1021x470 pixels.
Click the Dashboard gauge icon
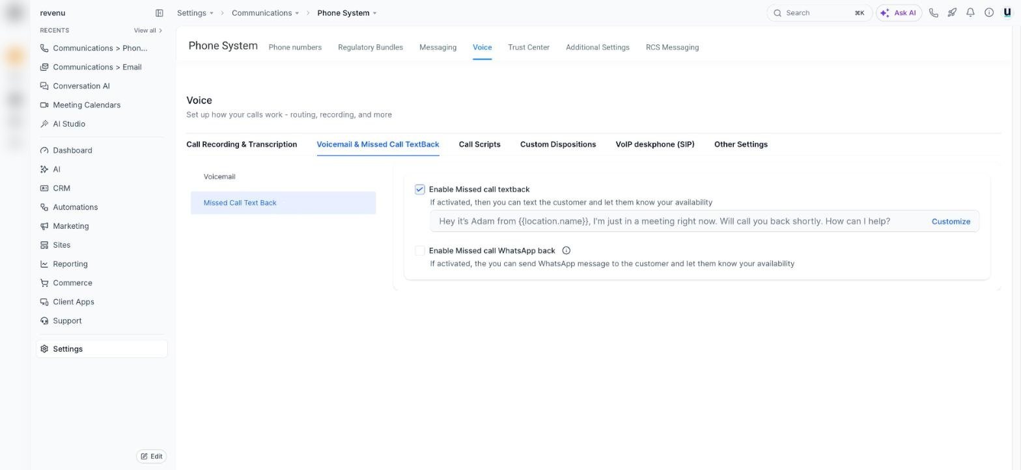pyautogui.click(x=44, y=151)
